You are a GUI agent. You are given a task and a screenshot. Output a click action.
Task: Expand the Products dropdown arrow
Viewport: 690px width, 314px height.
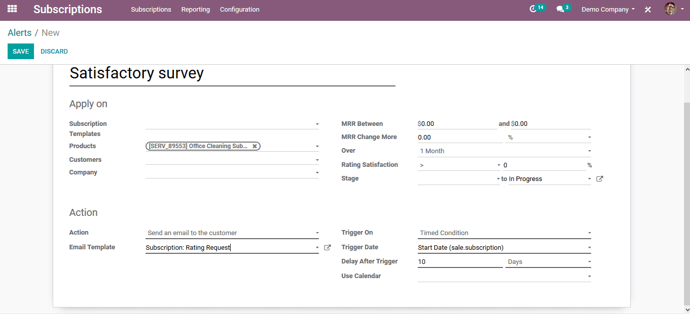[317, 147]
